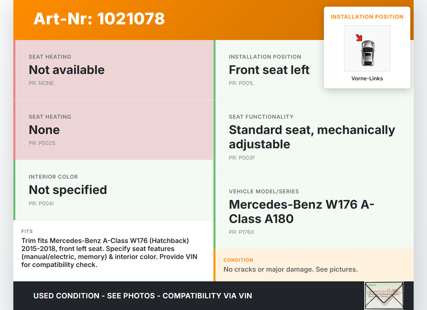This screenshot has height=310, width=427.
Task: Click 'Standard seat, mechanically adjustable' text
Action: tap(312, 137)
